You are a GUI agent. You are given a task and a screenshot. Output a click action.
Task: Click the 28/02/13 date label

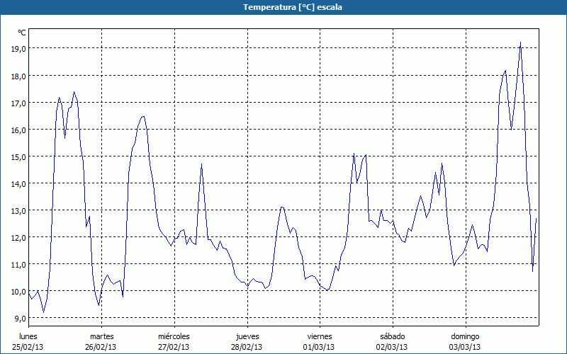tap(247, 347)
